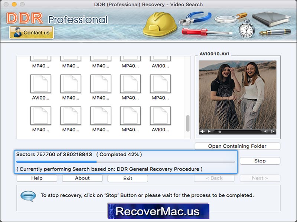Select the first MP40... icon in the bottom row

point(40,115)
